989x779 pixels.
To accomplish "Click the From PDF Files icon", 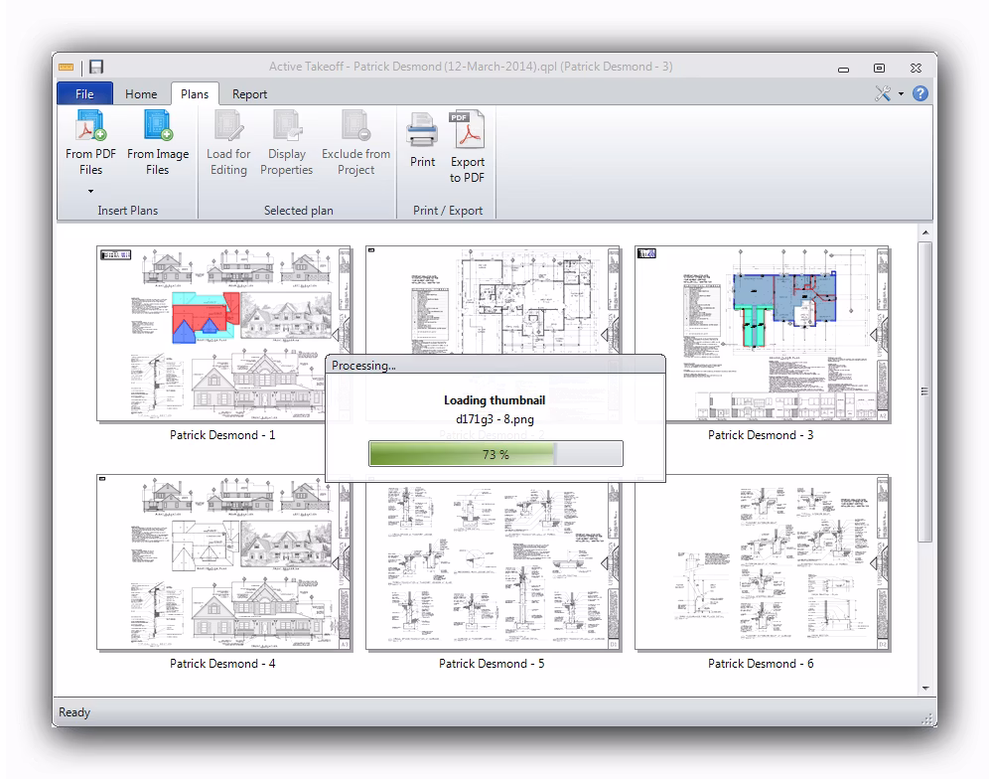I will click(x=90, y=127).
